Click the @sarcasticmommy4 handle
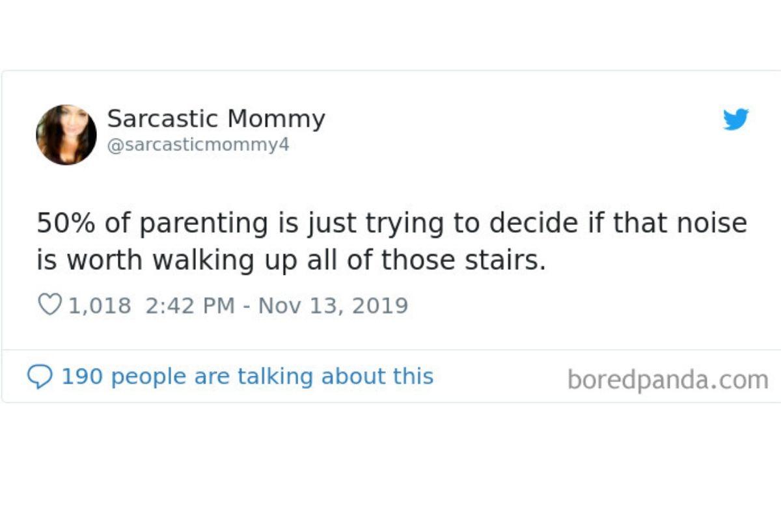The image size is (781, 520). 197,145
